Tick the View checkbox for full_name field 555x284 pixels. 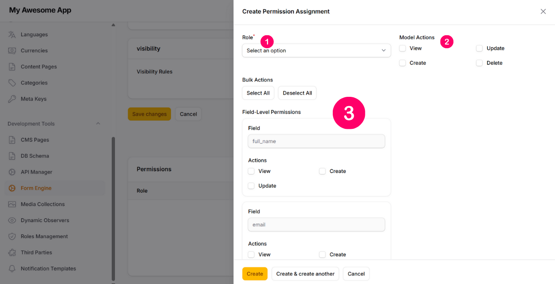pos(251,171)
